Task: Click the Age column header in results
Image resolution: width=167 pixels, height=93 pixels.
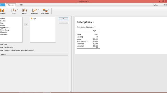Action: (94, 30)
